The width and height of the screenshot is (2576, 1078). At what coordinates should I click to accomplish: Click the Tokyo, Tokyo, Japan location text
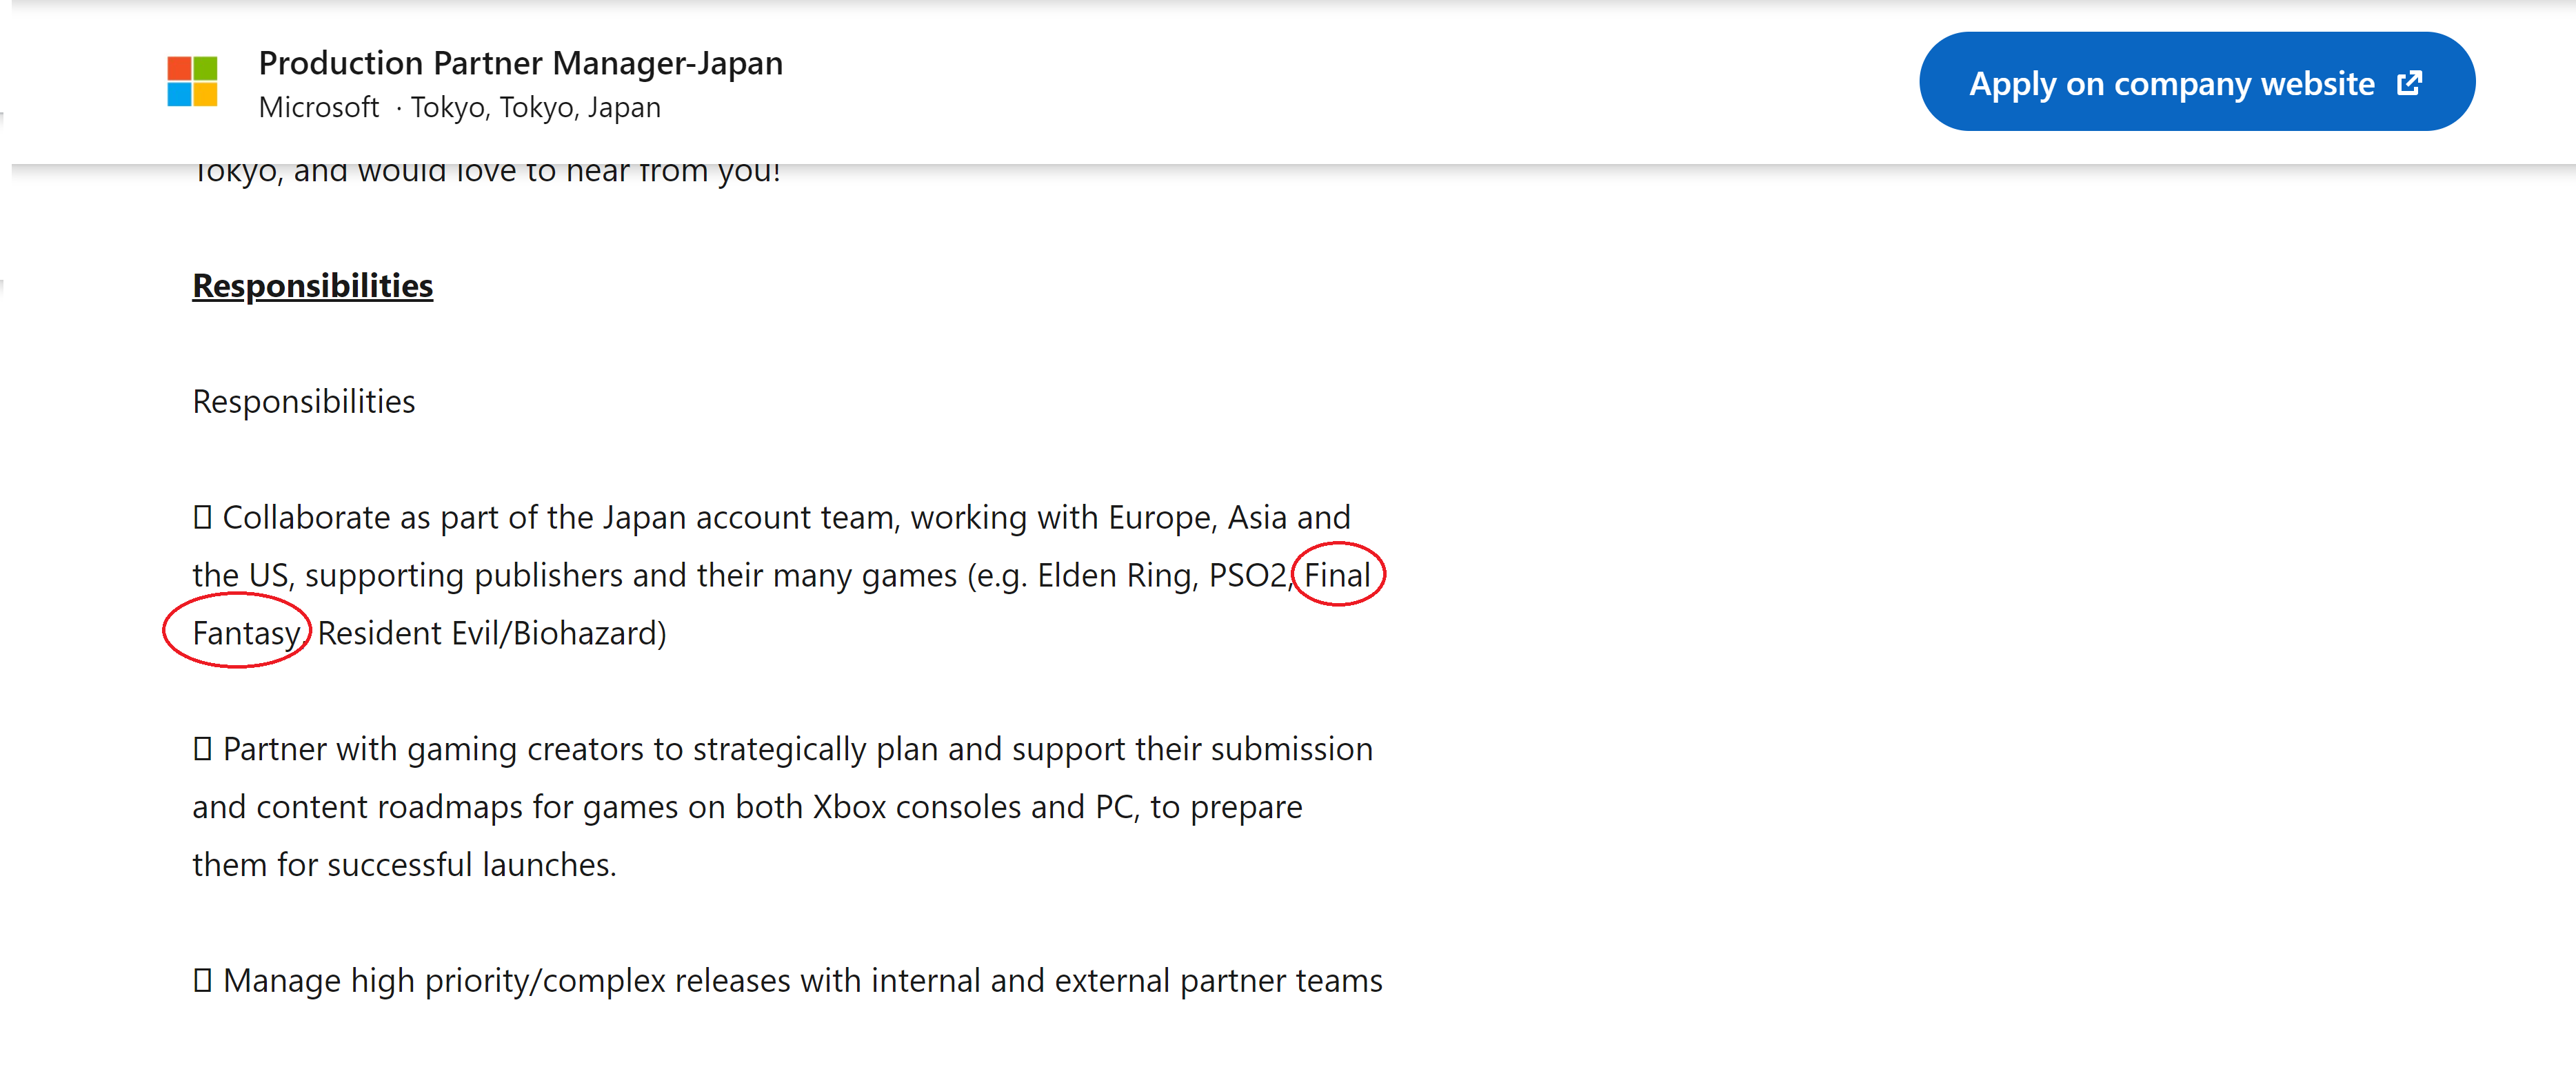pyautogui.click(x=535, y=107)
